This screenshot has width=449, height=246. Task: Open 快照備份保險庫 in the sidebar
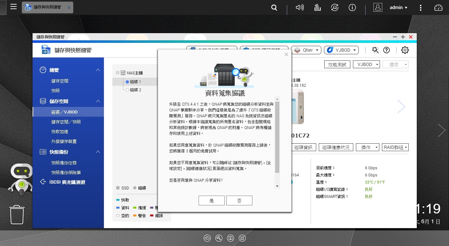pyautogui.click(x=66, y=173)
